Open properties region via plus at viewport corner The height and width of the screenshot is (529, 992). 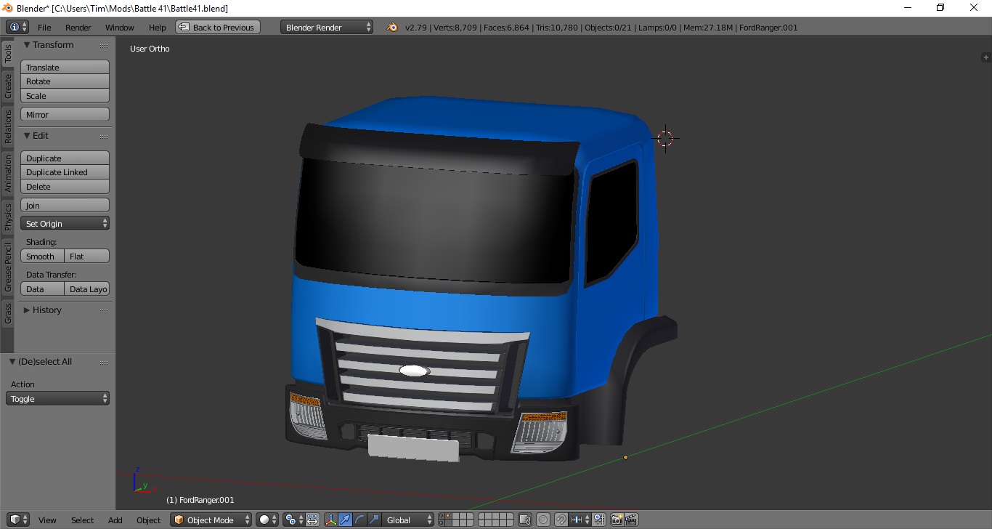pos(985,57)
